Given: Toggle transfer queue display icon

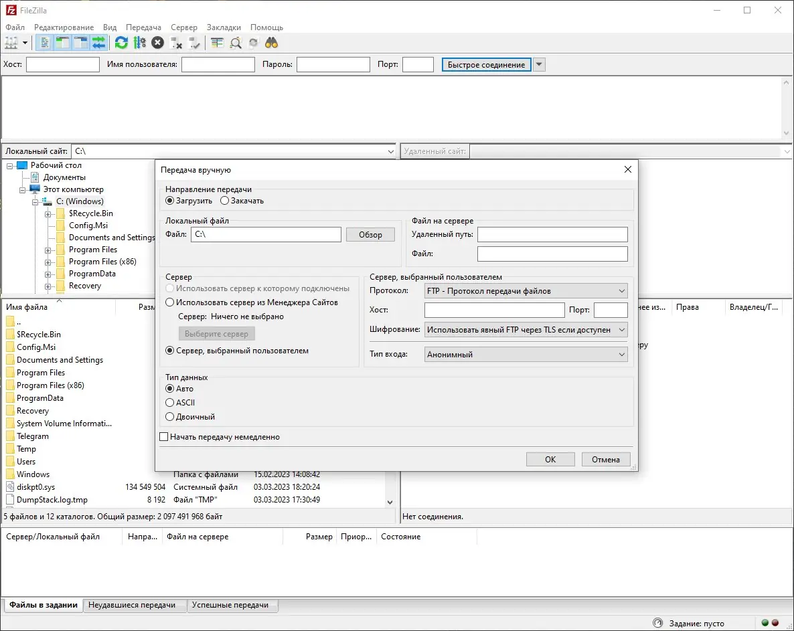Looking at the screenshot, I should point(98,43).
